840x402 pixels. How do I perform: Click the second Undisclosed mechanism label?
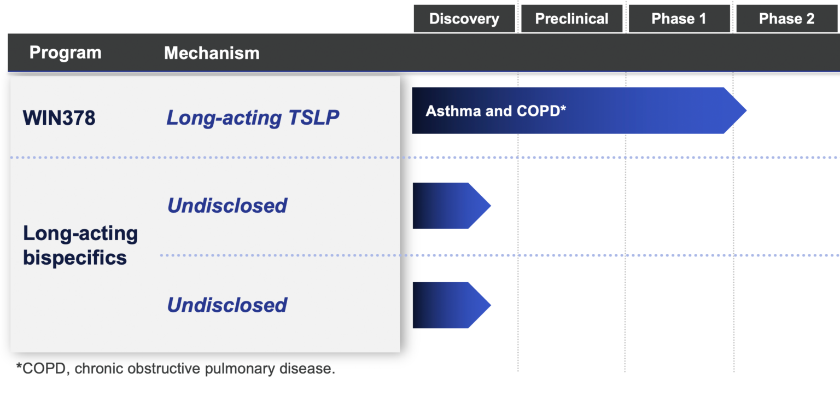[x=227, y=305]
